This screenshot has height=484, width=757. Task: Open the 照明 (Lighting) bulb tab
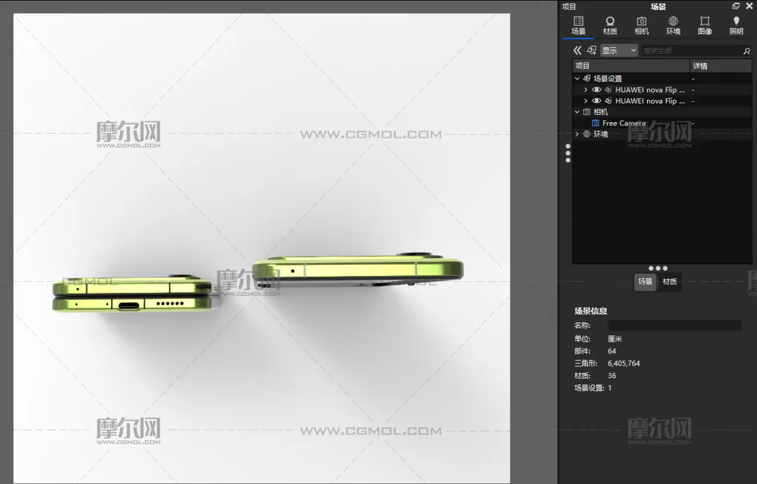tap(736, 25)
